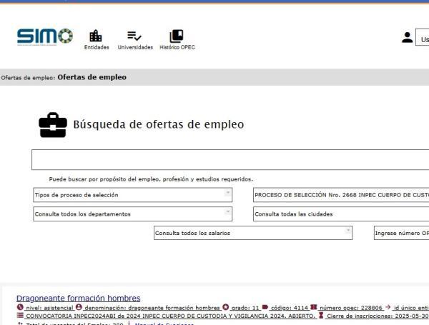Image resolution: width=429 pixels, height=325 pixels.
Task: Click the número opec ticket icon
Action: 314,307
